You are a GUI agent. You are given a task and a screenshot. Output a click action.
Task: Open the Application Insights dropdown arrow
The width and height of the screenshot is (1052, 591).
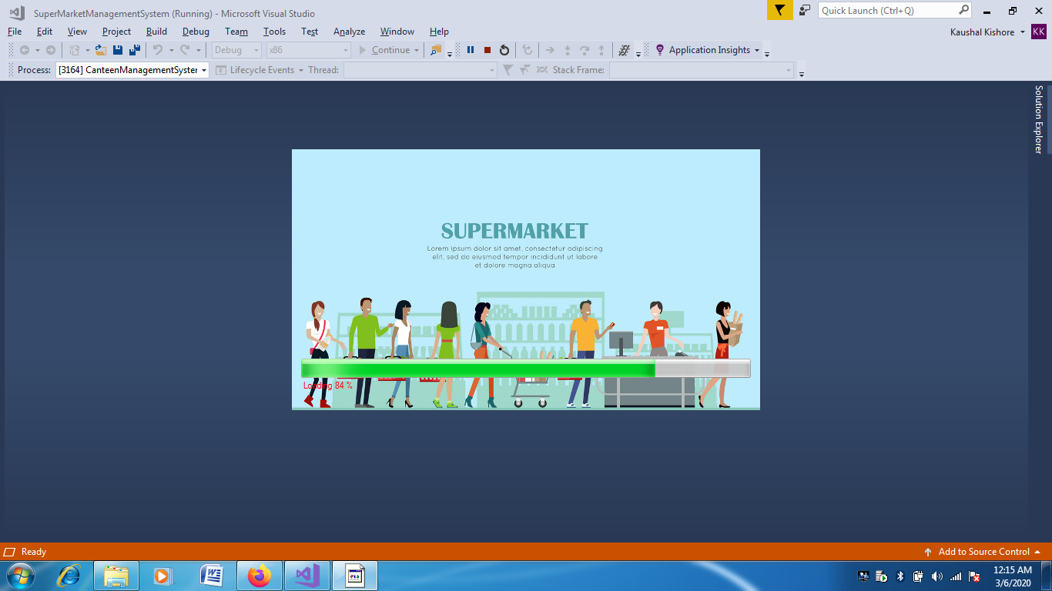point(756,51)
